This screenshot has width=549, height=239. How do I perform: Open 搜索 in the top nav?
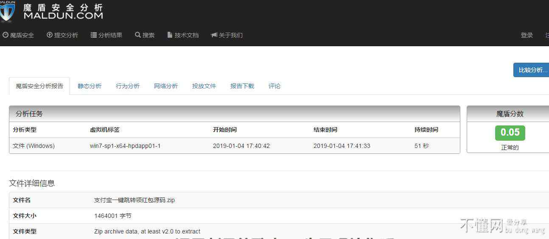145,35
